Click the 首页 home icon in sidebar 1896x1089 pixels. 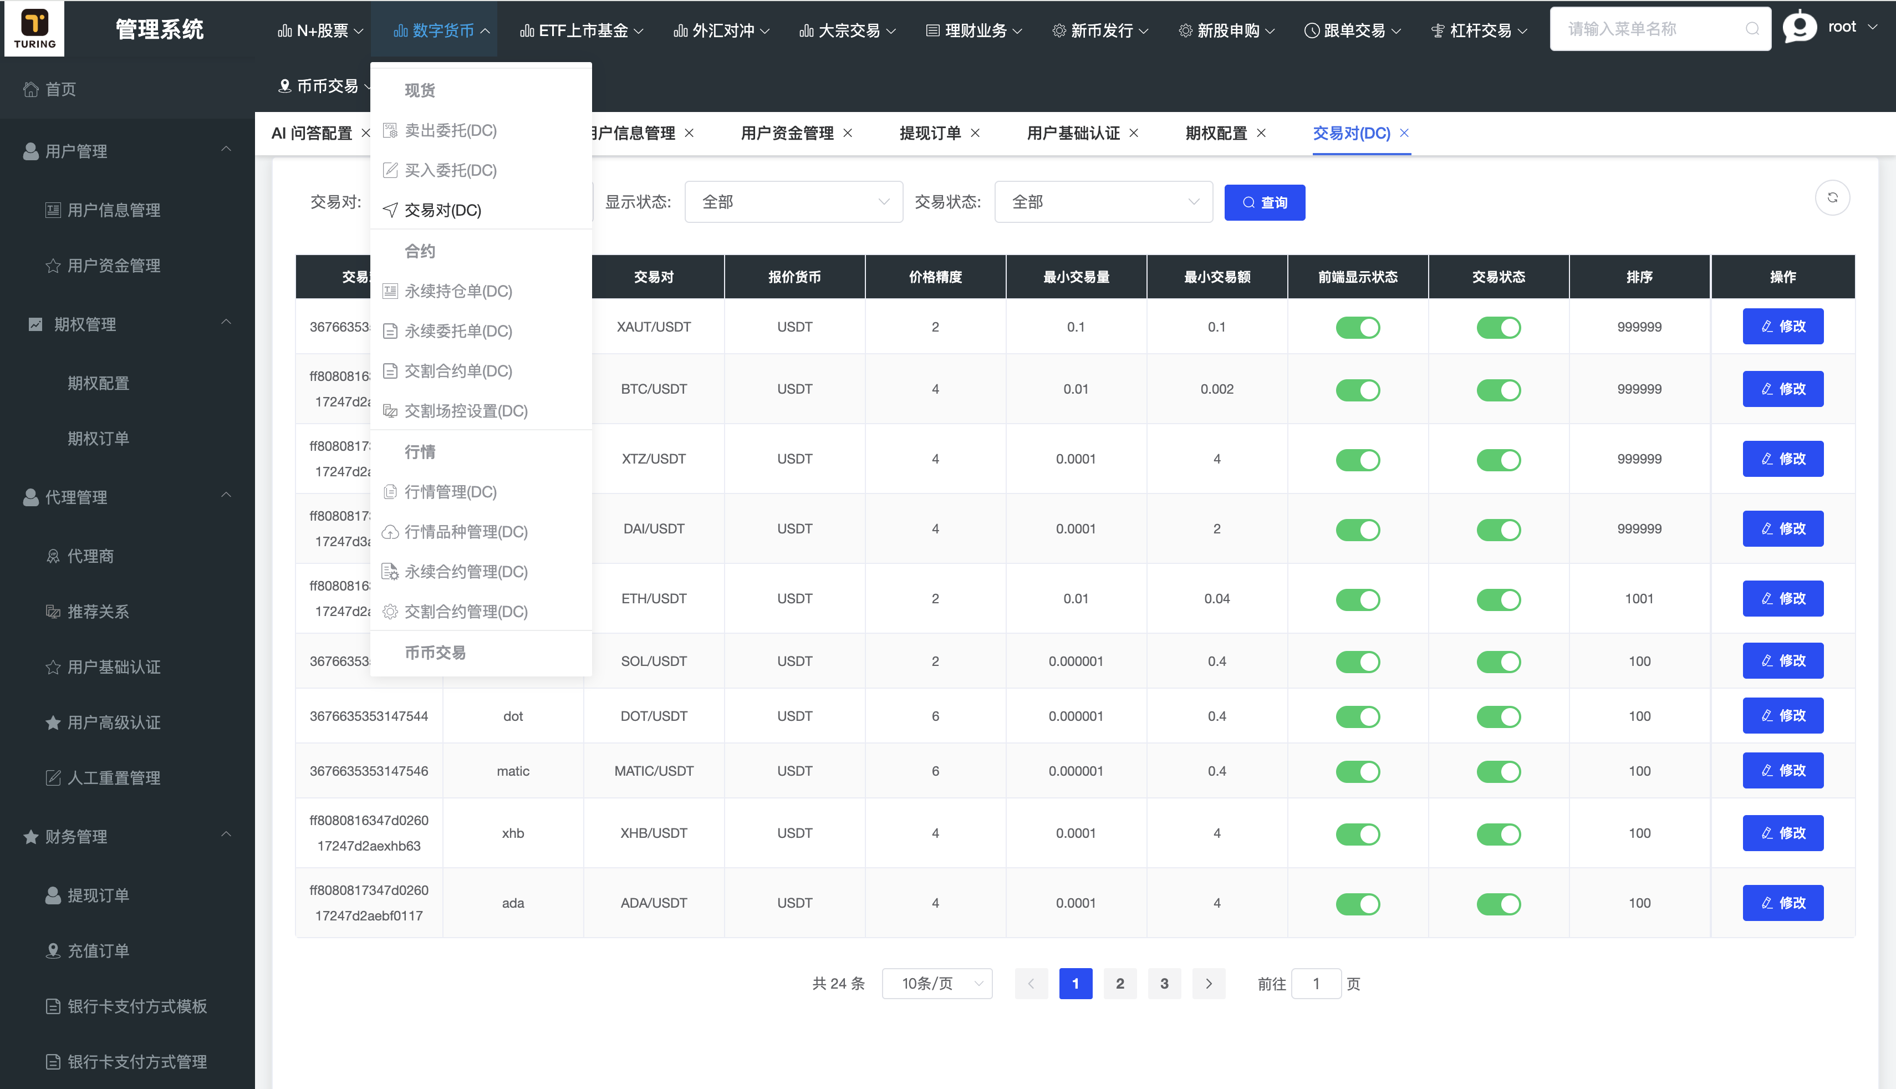[x=30, y=88]
